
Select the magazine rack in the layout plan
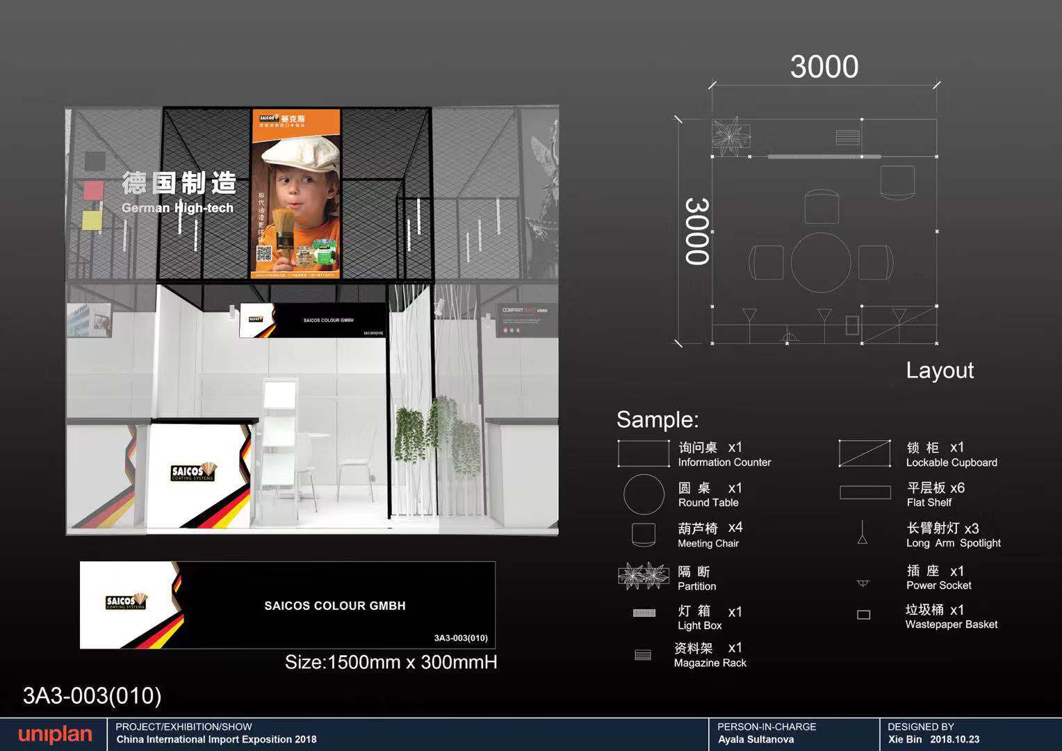pos(847,136)
